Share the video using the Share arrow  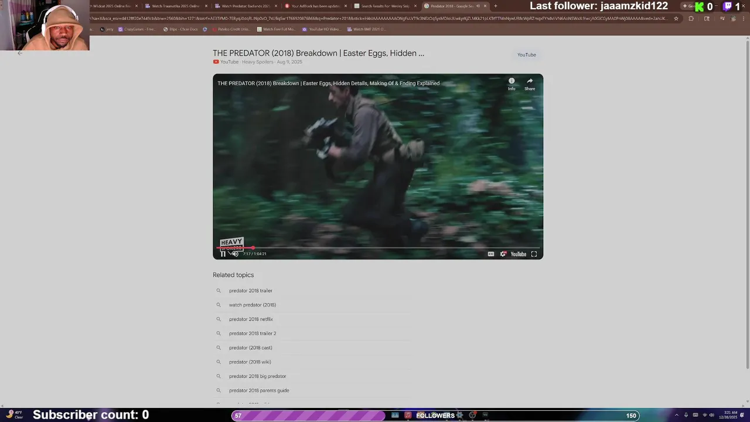tap(530, 84)
